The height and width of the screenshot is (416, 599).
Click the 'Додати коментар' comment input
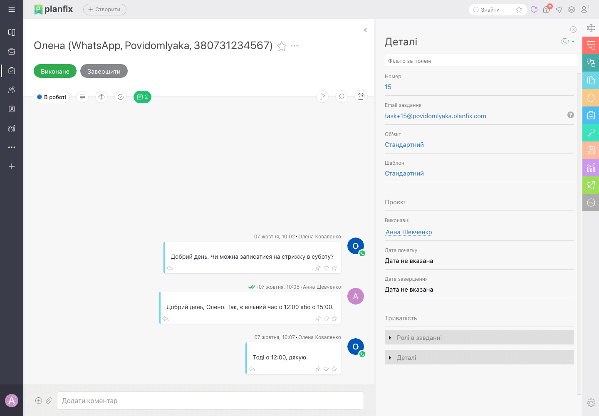point(210,401)
